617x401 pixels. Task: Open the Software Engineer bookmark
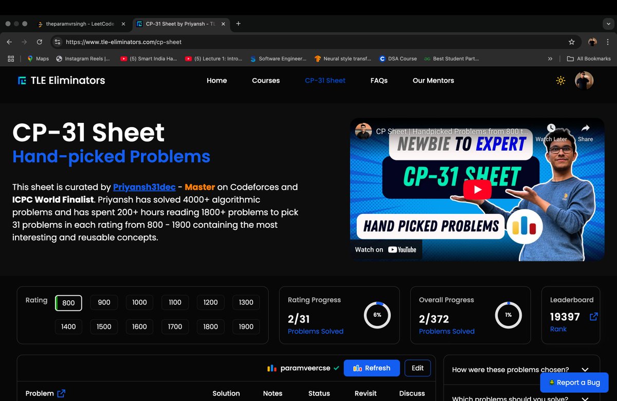278,59
